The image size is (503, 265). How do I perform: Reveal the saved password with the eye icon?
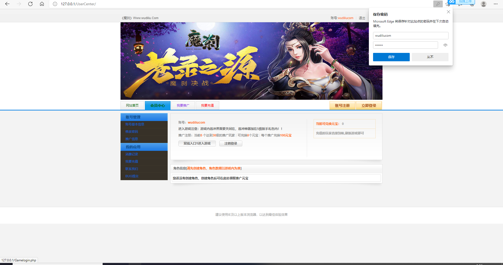[x=445, y=45]
